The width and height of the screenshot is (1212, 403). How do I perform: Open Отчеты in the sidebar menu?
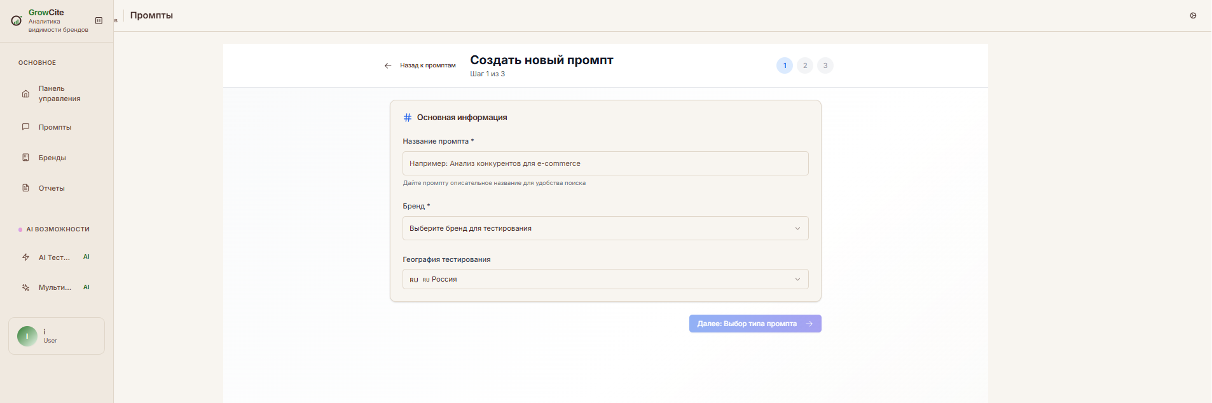tap(52, 188)
